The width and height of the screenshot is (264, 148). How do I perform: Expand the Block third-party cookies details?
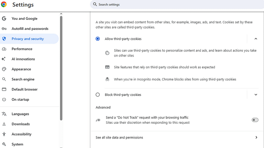tap(256, 95)
